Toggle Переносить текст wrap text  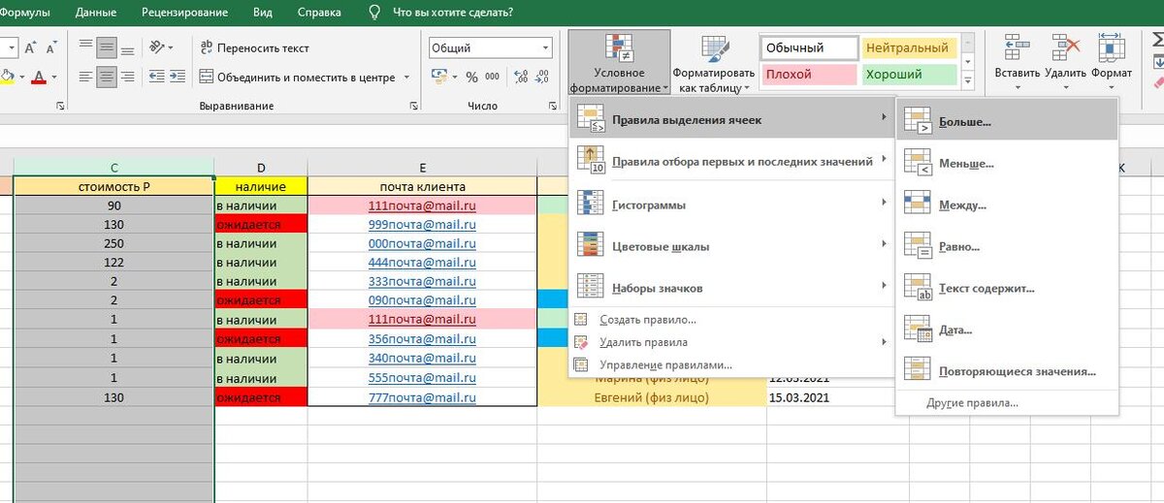254,47
